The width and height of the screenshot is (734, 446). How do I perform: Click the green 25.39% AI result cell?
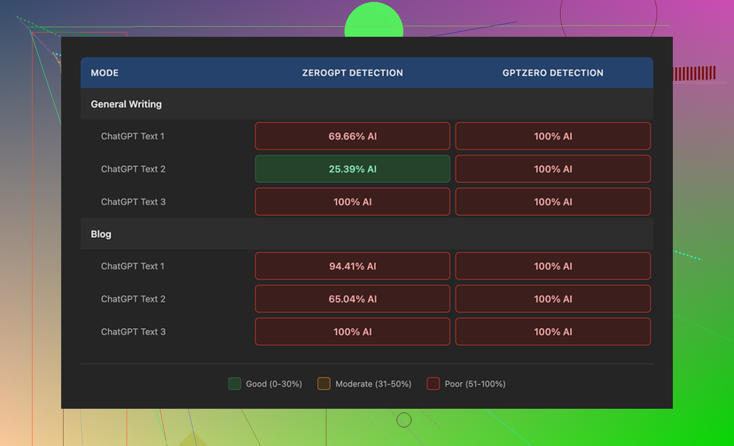pyautogui.click(x=352, y=169)
